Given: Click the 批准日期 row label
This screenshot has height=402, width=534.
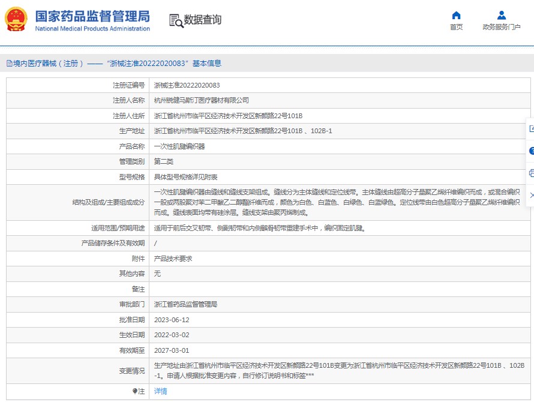Looking at the screenshot, I should tap(132, 320).
